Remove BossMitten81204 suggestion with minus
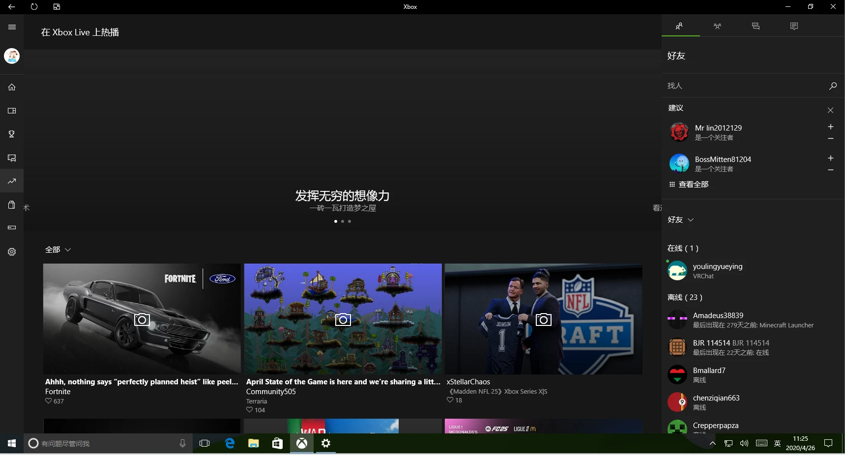 point(830,170)
